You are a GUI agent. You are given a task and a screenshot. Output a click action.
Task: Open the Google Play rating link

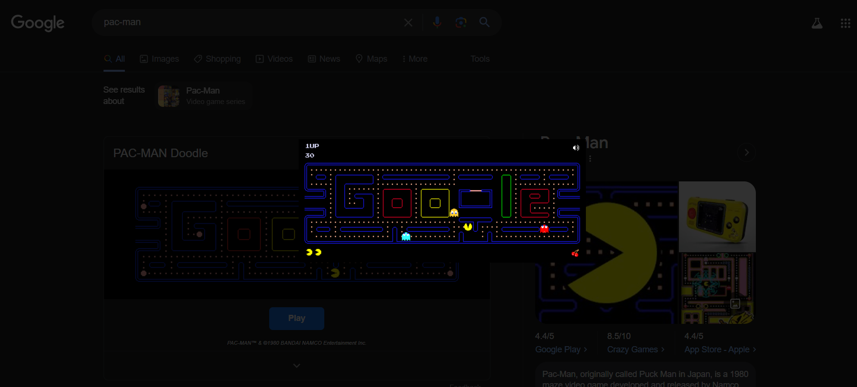[x=561, y=349]
